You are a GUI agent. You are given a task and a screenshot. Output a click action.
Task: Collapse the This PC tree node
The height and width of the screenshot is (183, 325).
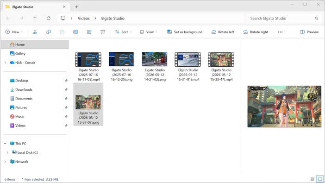pos(5,143)
